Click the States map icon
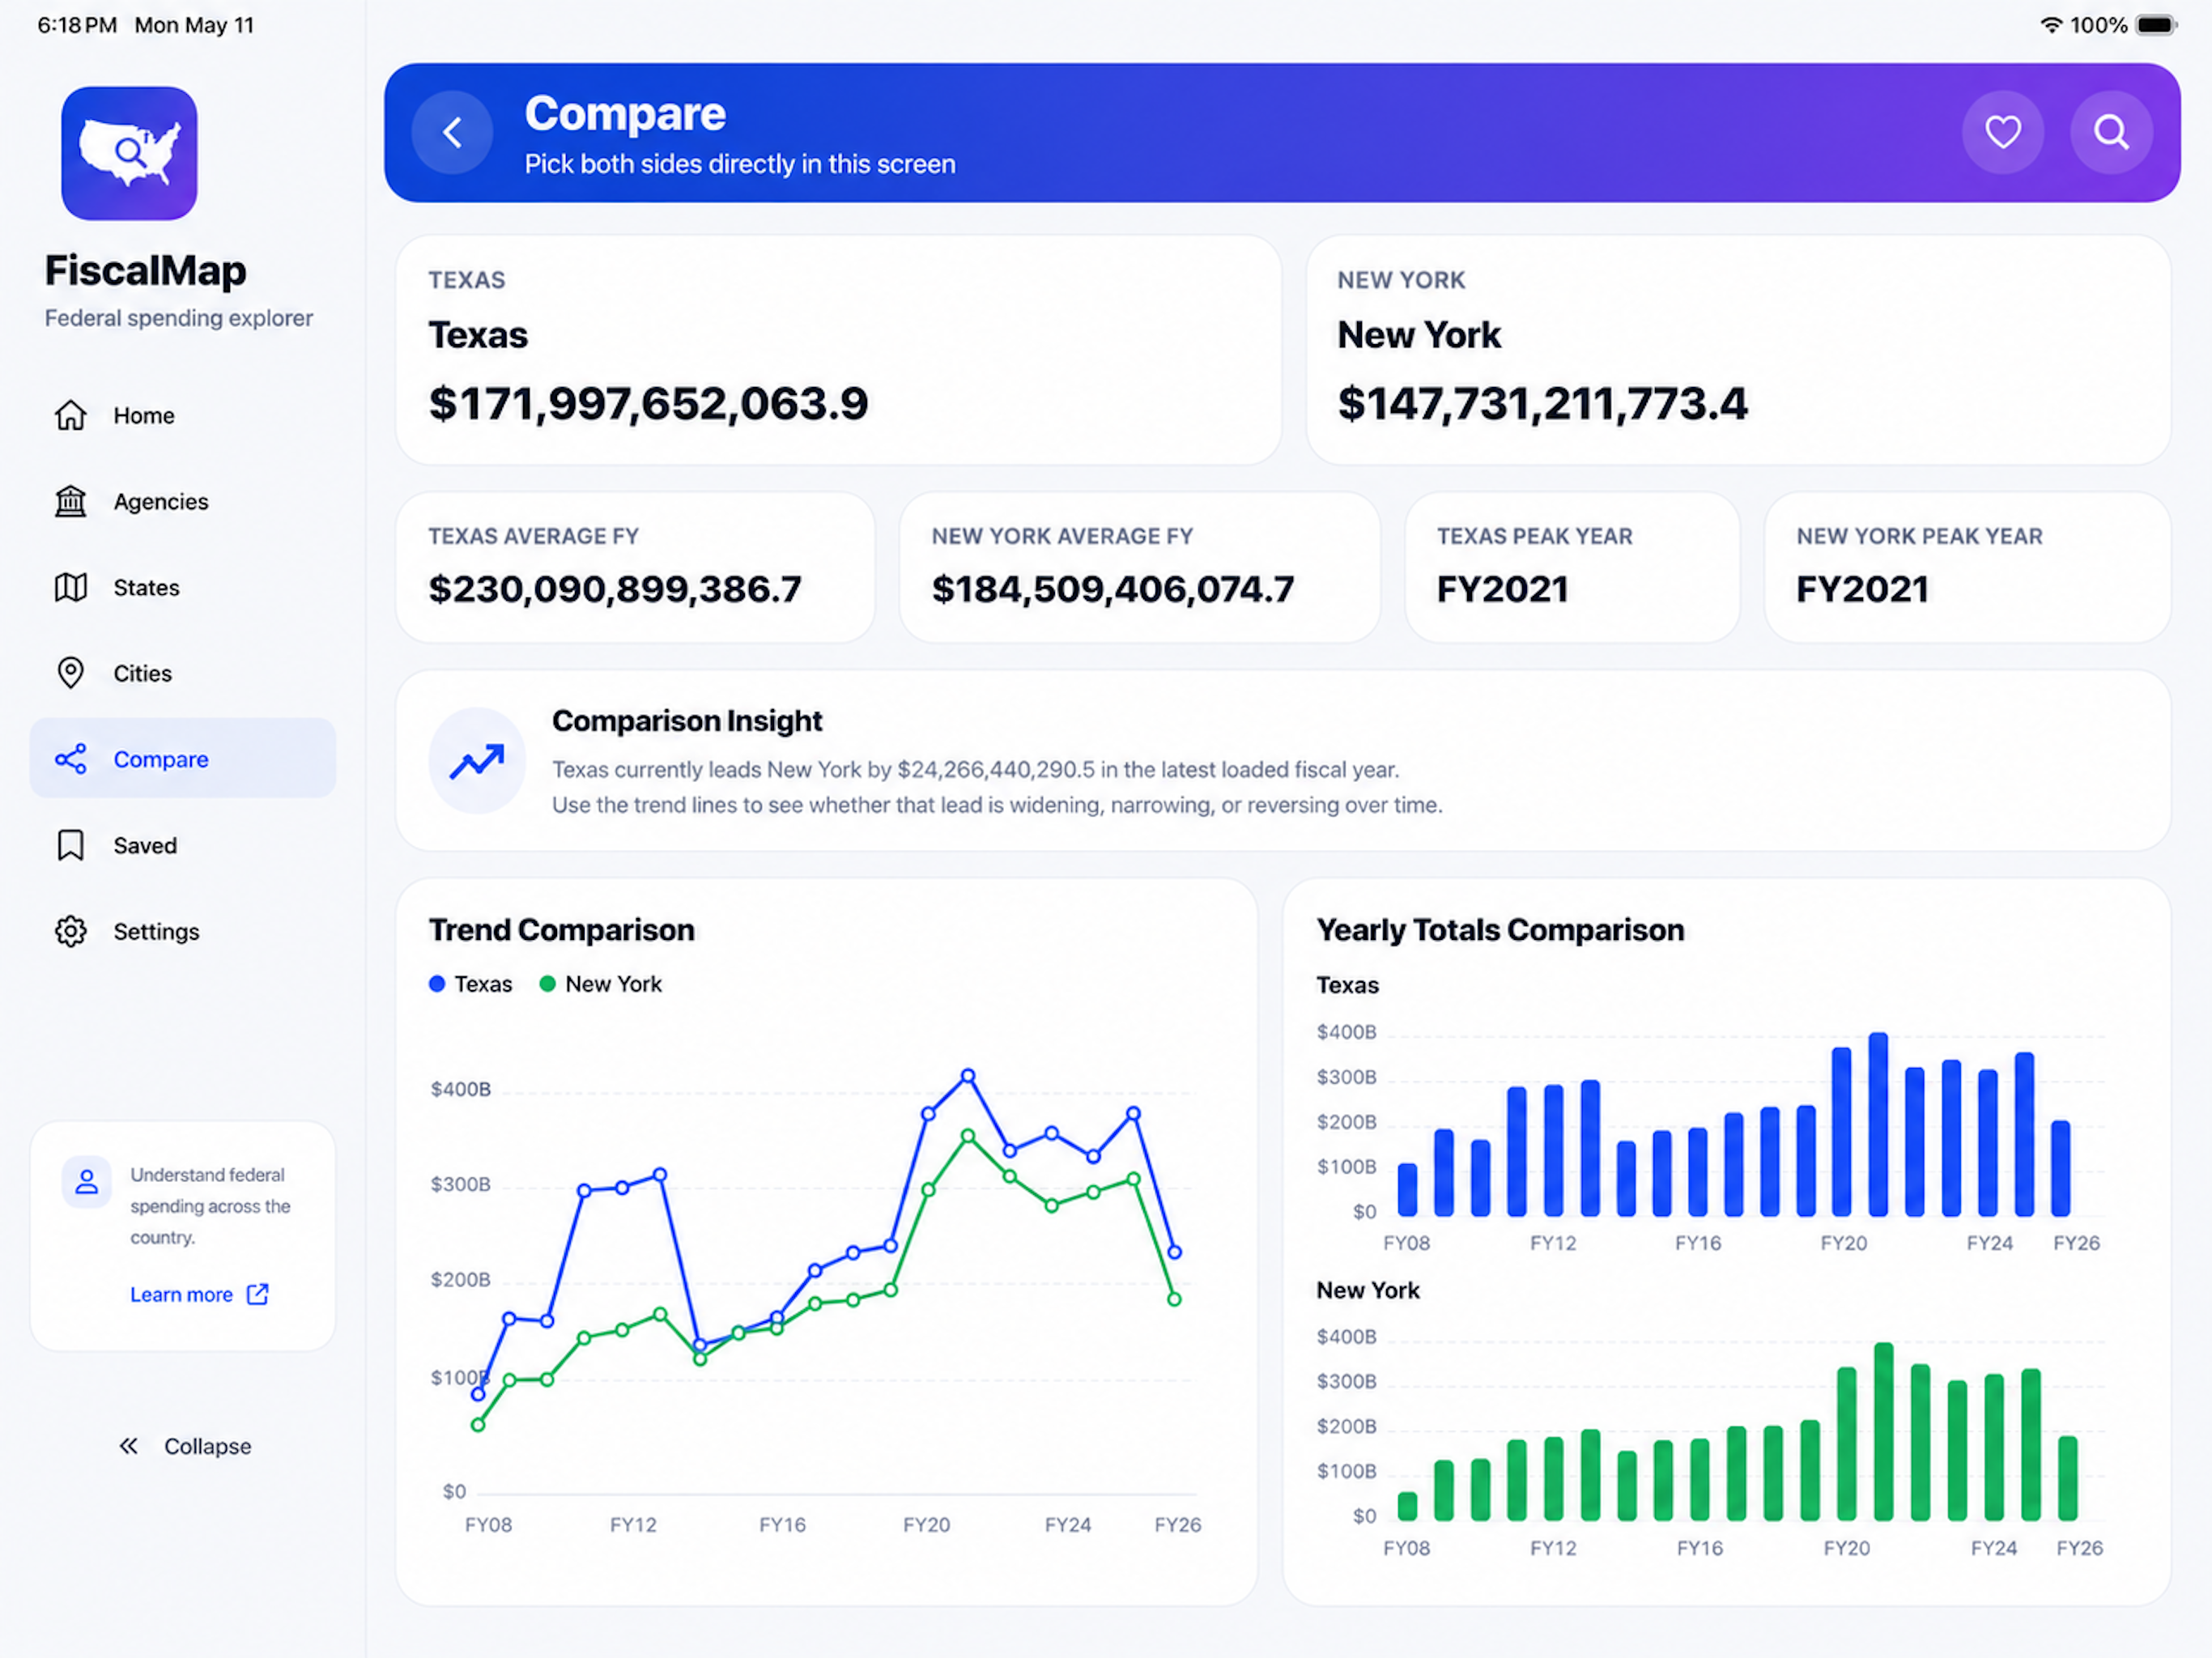Image resolution: width=2212 pixels, height=1658 pixels. pyautogui.click(x=70, y=587)
